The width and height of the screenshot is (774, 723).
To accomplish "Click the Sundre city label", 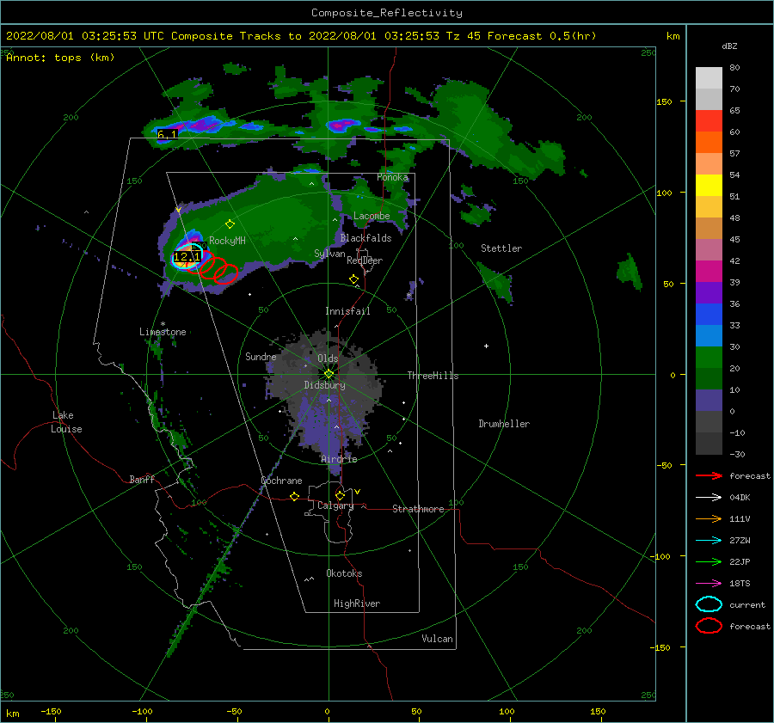I will pyautogui.click(x=261, y=356).
